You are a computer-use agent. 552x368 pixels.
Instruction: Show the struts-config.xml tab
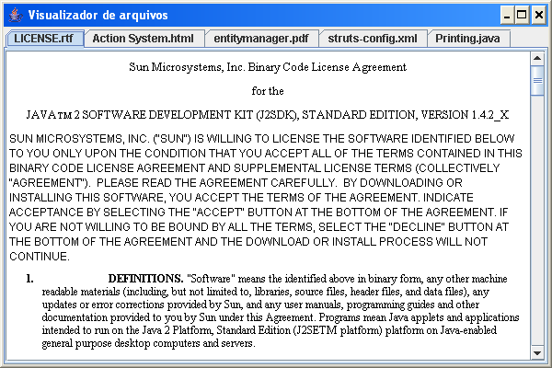[373, 39]
